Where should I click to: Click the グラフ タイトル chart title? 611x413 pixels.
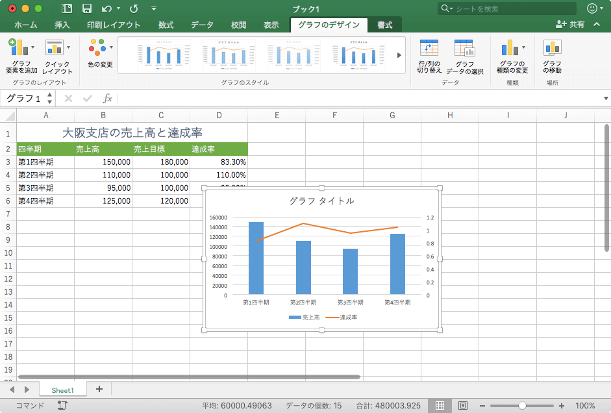[x=321, y=201]
